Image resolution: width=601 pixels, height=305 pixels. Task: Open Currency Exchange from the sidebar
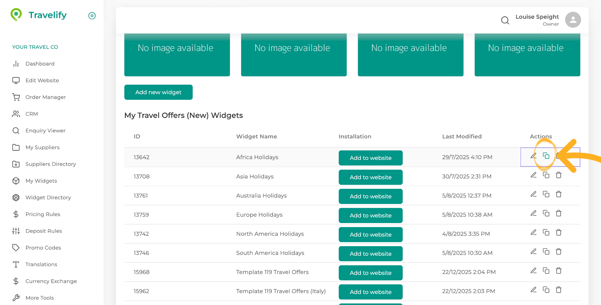point(51,281)
